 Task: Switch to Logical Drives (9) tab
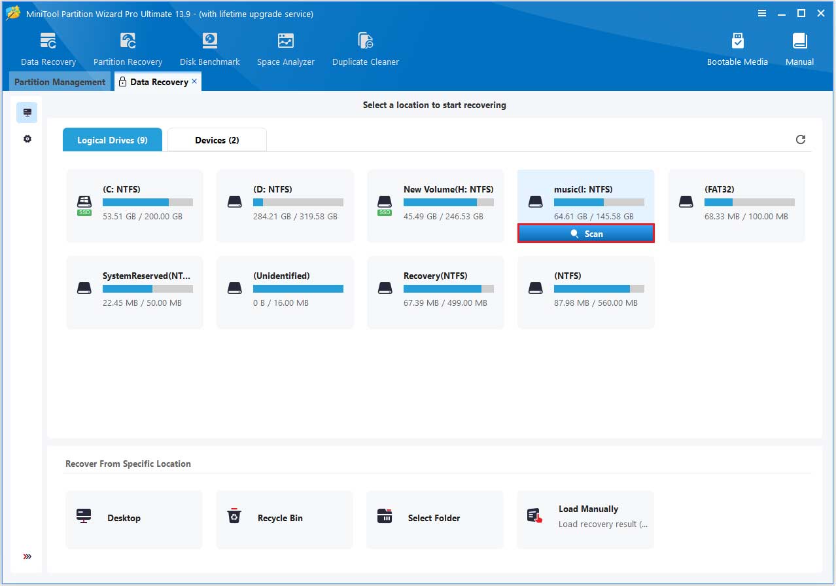pyautogui.click(x=113, y=139)
